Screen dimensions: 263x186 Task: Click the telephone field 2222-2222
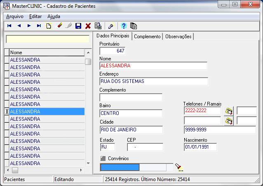[202, 110]
